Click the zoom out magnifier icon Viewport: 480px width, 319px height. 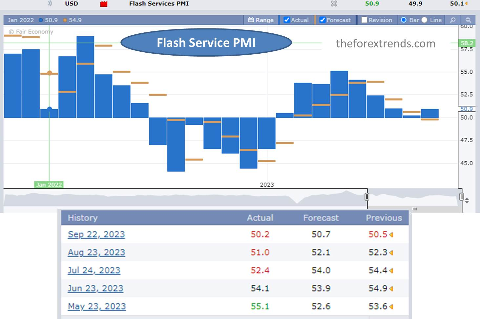point(468,20)
